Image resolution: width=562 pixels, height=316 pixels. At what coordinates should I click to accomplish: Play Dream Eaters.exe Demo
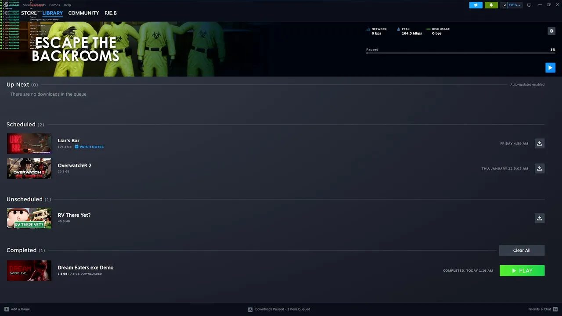[522, 271]
